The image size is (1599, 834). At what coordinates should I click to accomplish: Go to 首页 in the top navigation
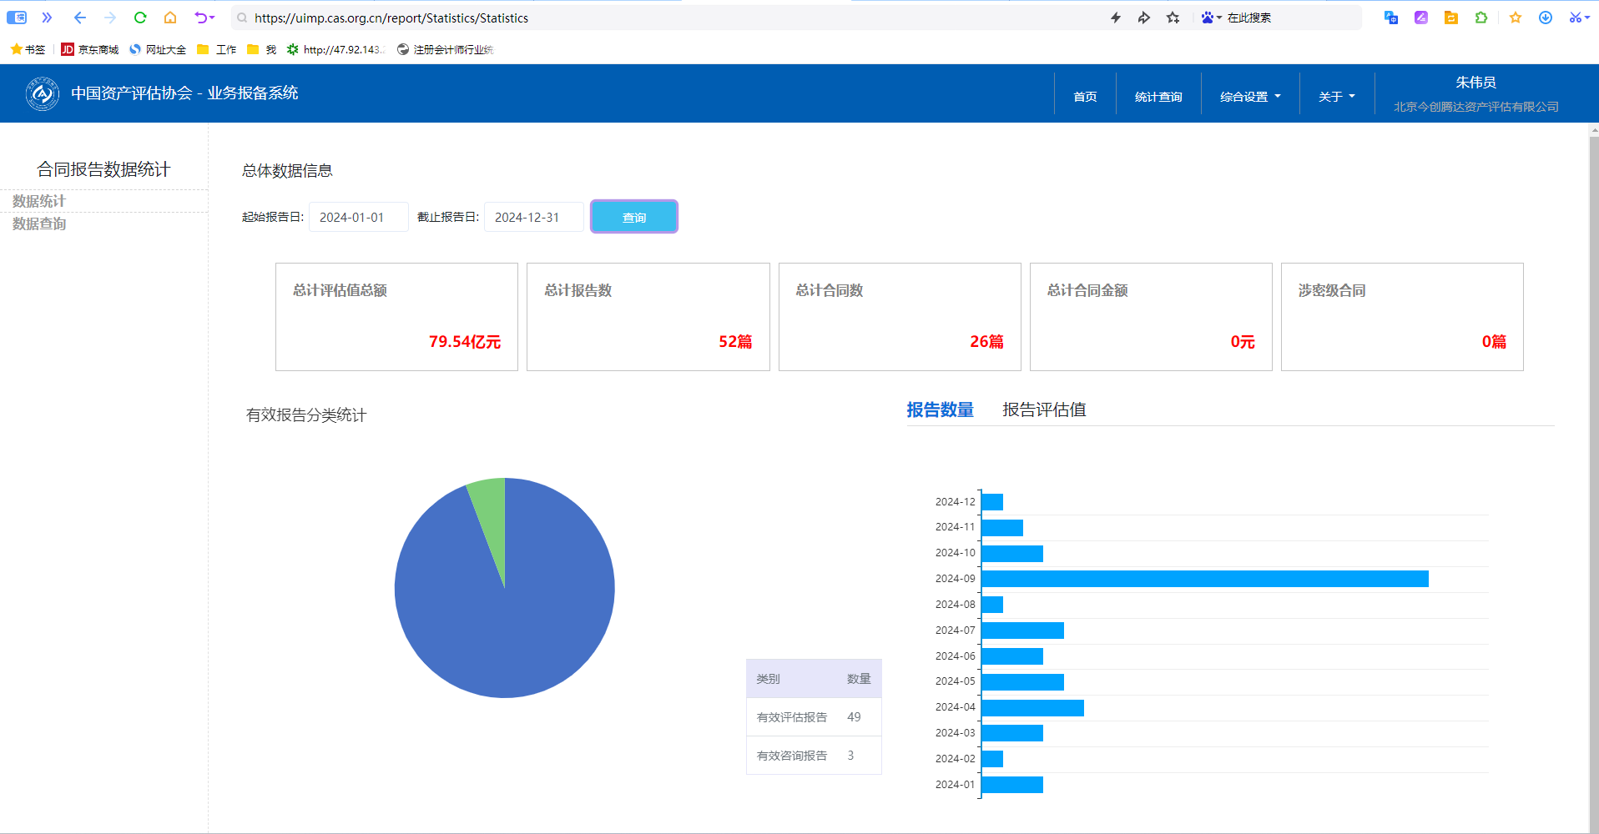(x=1084, y=97)
